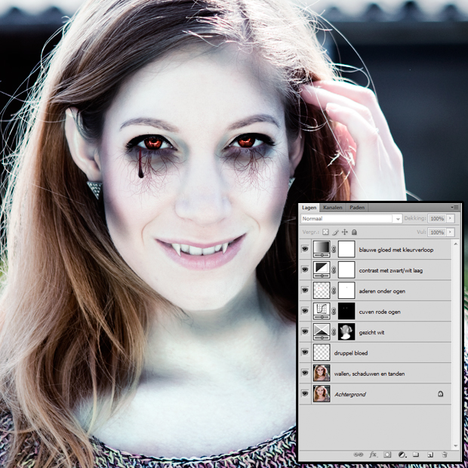Open the layer style fx menu

(x=373, y=454)
